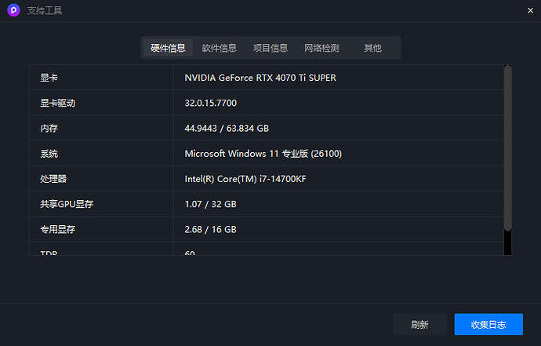Select the 显卡 row label
The width and height of the screenshot is (541, 346).
(x=49, y=78)
